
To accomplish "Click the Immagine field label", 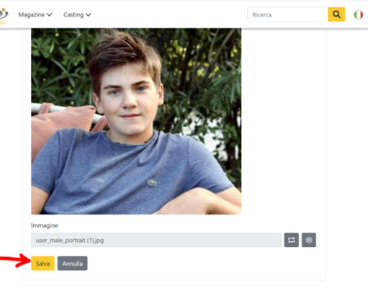I will tap(45, 225).
